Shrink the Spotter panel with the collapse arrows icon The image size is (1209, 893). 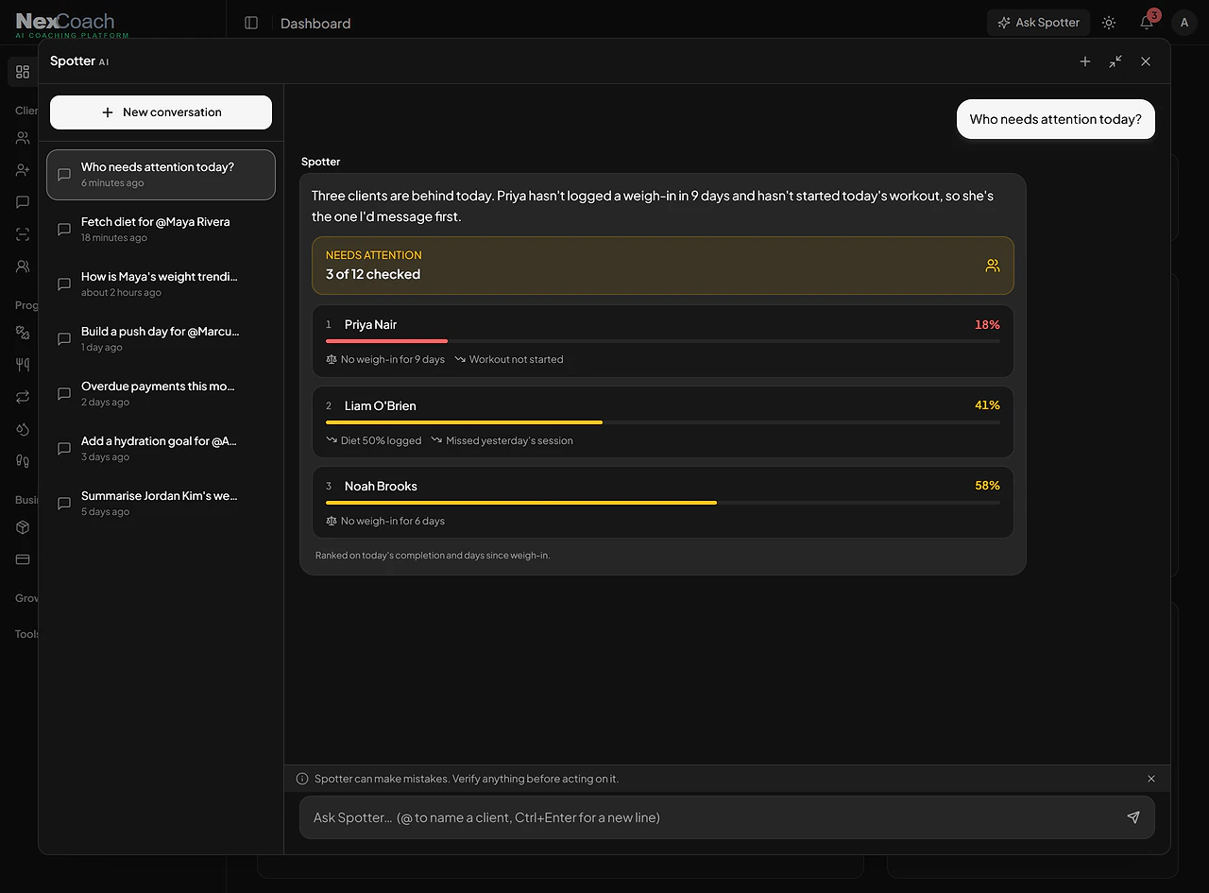1115,61
